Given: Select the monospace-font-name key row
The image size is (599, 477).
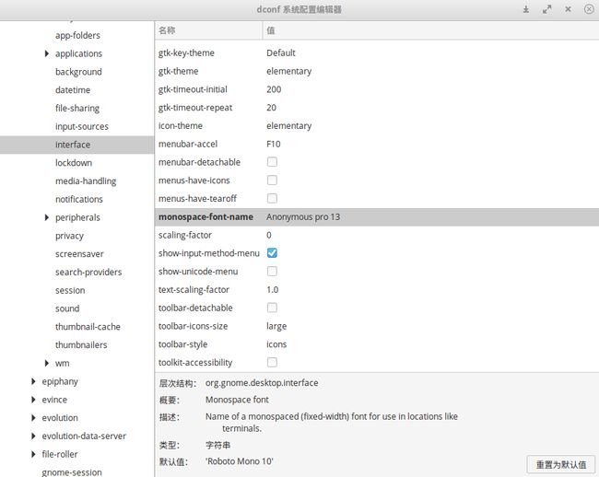Looking at the screenshot, I should 377,216.
